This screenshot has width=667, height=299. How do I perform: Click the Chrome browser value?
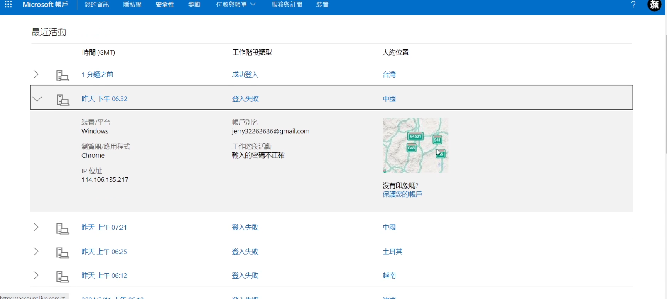point(93,156)
